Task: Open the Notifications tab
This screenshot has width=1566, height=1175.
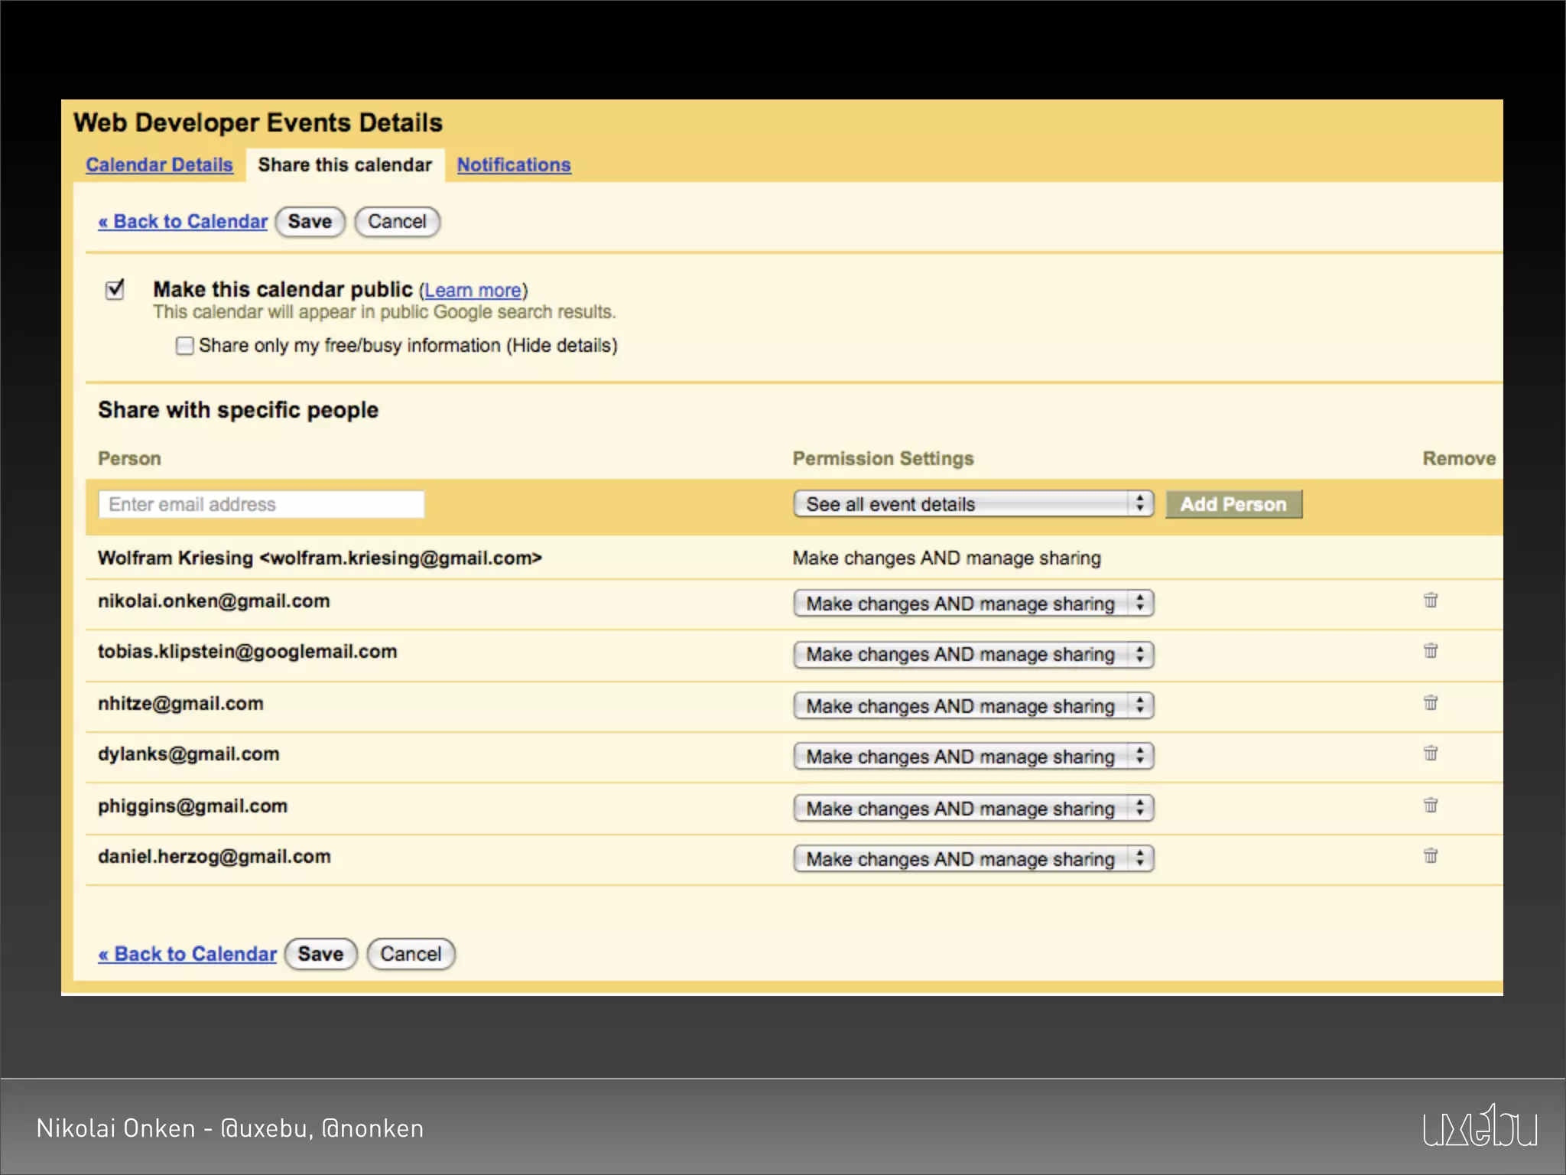Action: click(x=514, y=165)
